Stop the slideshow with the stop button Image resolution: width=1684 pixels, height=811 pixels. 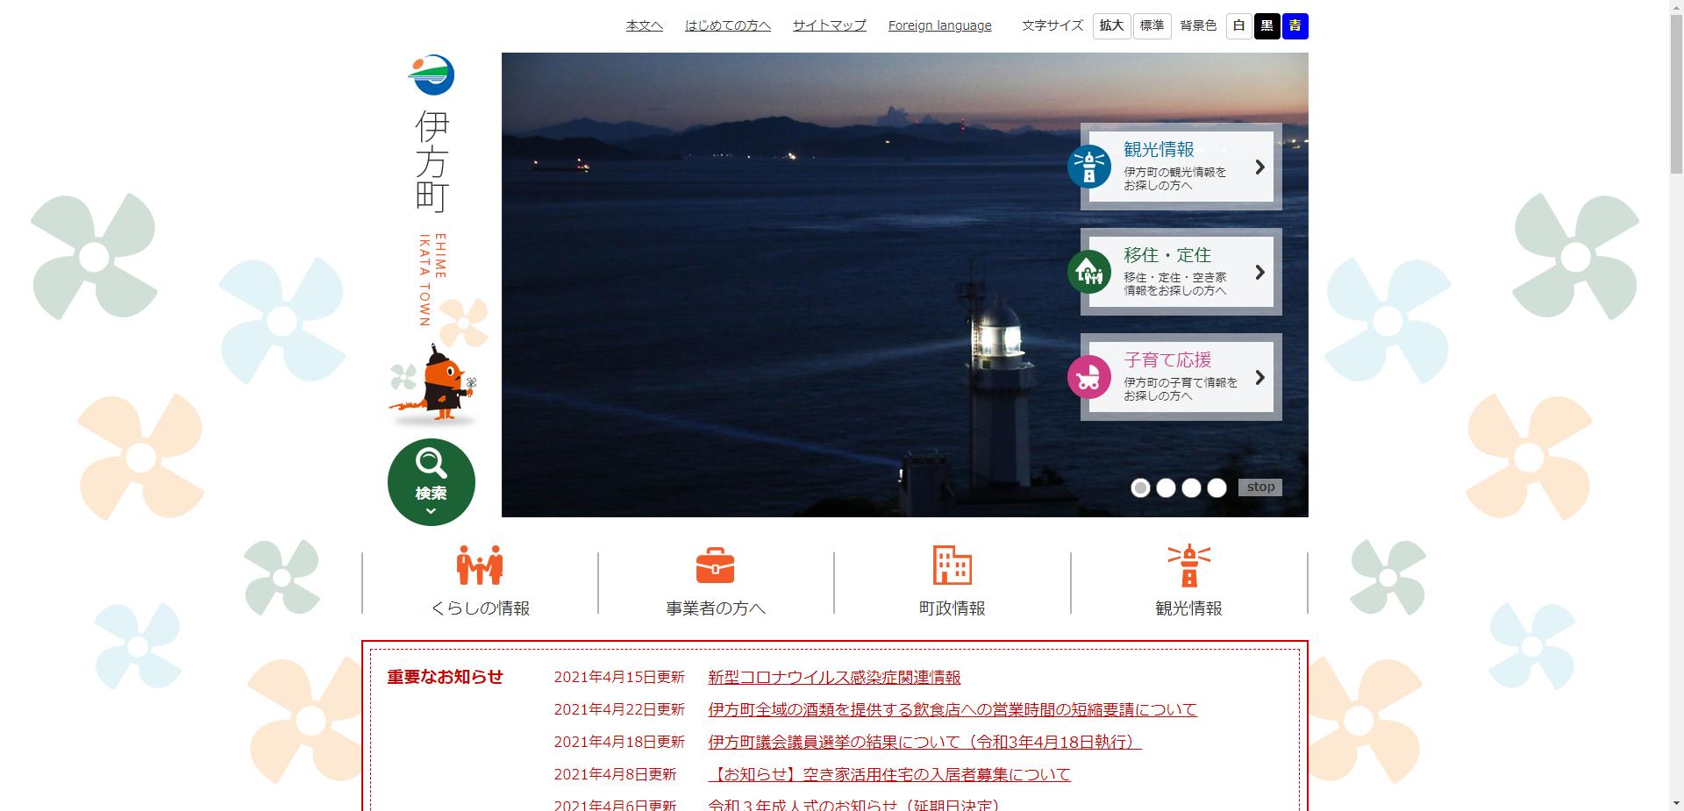[x=1259, y=487]
